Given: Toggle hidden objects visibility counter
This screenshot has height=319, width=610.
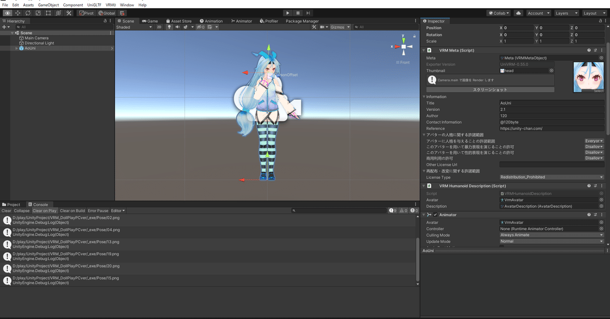Looking at the screenshot, I should click(x=201, y=27).
